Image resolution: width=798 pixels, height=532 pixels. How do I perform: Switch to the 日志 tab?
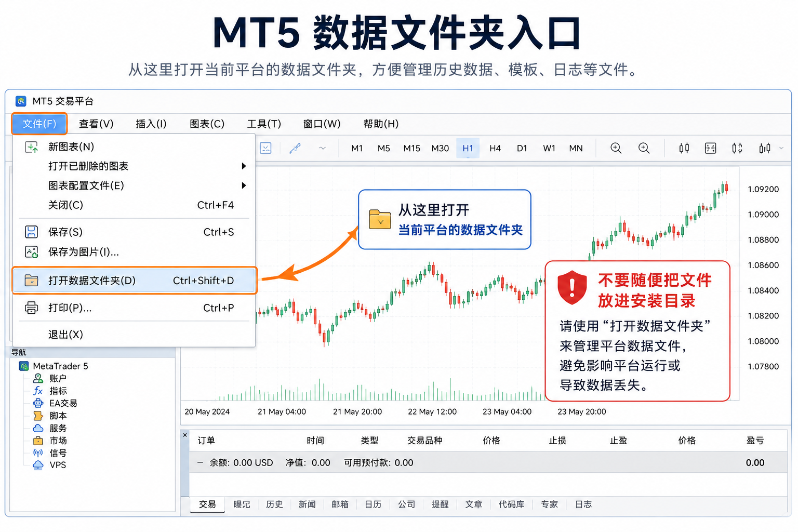click(583, 504)
